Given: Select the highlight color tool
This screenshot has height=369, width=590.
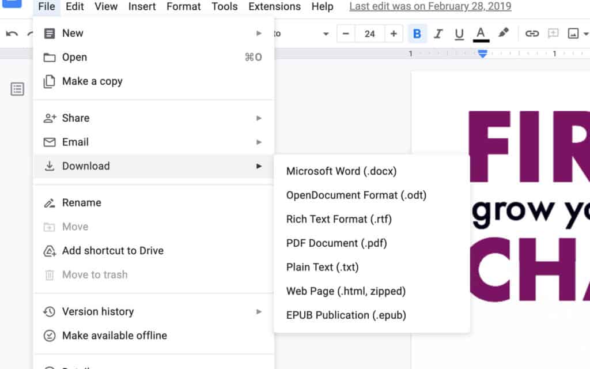Looking at the screenshot, I should coord(502,33).
